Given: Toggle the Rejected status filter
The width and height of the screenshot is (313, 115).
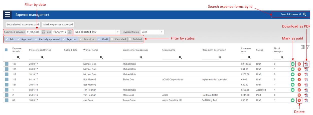Looking at the screenshot, I should pyautogui.click(x=69, y=39).
